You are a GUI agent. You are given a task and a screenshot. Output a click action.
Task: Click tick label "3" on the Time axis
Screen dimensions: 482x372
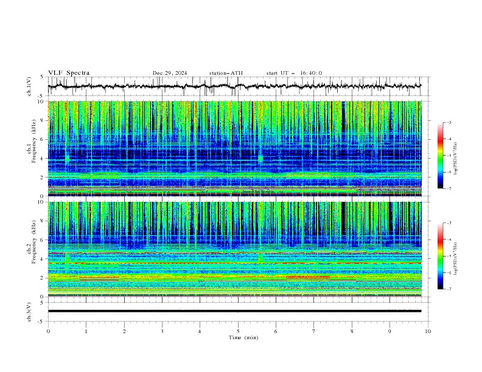[162, 331]
